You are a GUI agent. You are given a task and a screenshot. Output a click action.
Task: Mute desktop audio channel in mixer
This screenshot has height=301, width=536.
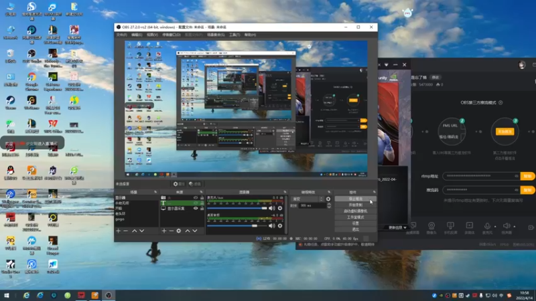[272, 225]
